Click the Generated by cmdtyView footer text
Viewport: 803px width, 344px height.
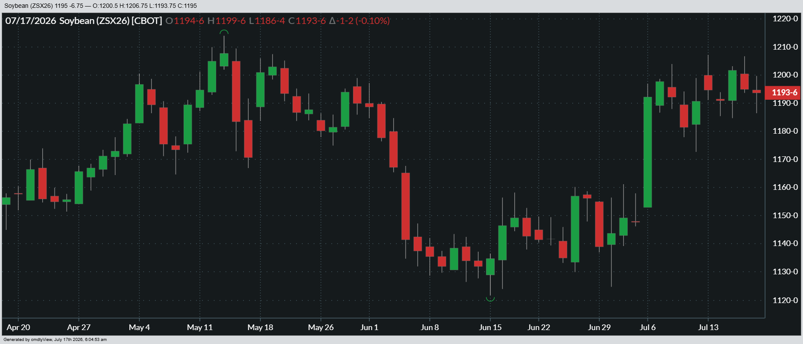point(55,340)
